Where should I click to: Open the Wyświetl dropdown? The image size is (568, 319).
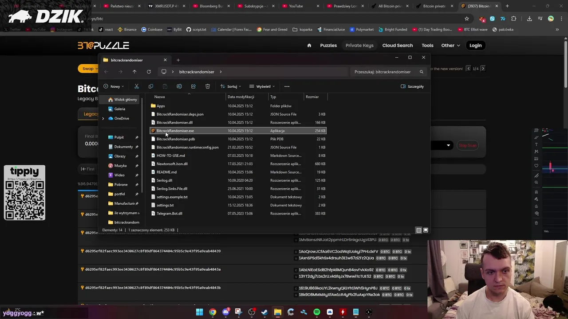pos(262,86)
